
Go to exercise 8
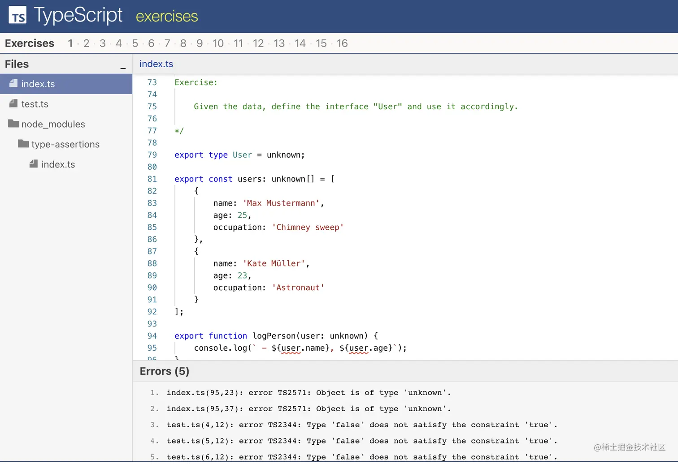(183, 43)
